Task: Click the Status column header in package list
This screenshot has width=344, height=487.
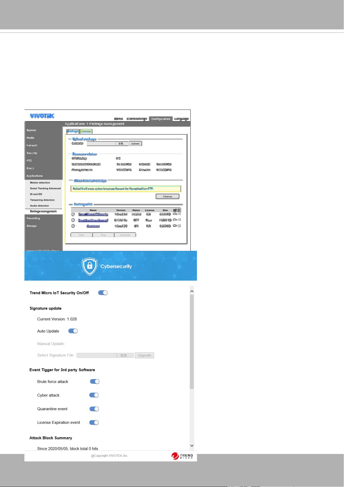Action: (x=136, y=210)
